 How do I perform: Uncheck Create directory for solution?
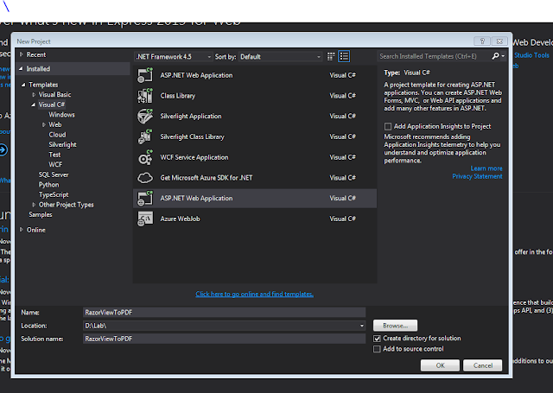pyautogui.click(x=377, y=339)
